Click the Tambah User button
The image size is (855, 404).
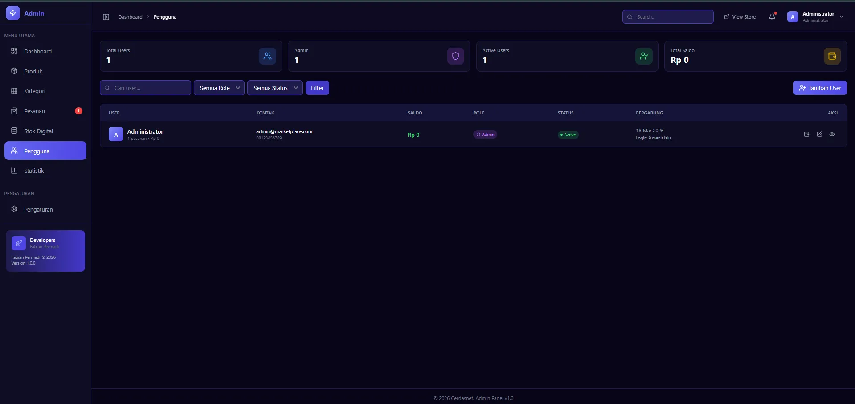pyautogui.click(x=820, y=88)
